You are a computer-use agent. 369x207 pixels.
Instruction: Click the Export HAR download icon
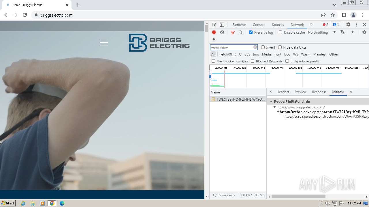214,40
